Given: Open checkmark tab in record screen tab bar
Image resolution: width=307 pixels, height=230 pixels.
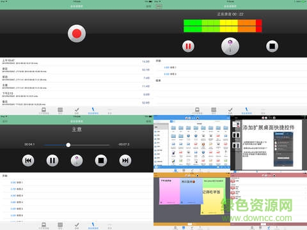Looking at the screenshot, I should click(77, 111).
